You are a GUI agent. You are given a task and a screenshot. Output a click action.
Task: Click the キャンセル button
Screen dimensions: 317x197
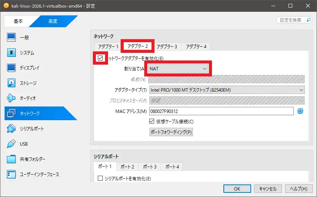(x=268, y=189)
